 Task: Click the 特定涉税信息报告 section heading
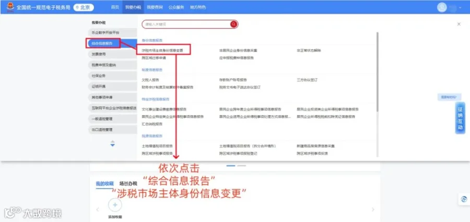coord(156,99)
